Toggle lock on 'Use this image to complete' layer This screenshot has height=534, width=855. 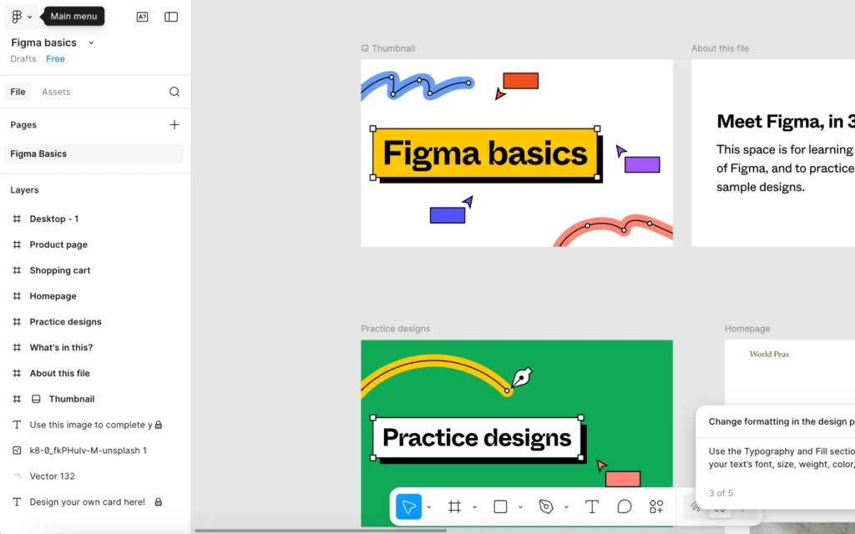click(159, 425)
